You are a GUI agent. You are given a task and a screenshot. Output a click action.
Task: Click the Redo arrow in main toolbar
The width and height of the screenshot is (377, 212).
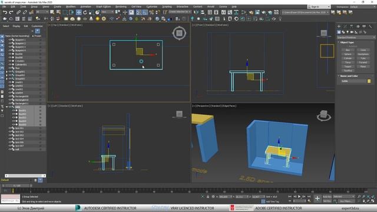11,12
